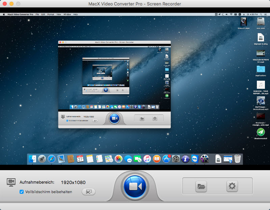Open App Store with the red badge
The height and width of the screenshot is (210, 270).
[x=166, y=159]
